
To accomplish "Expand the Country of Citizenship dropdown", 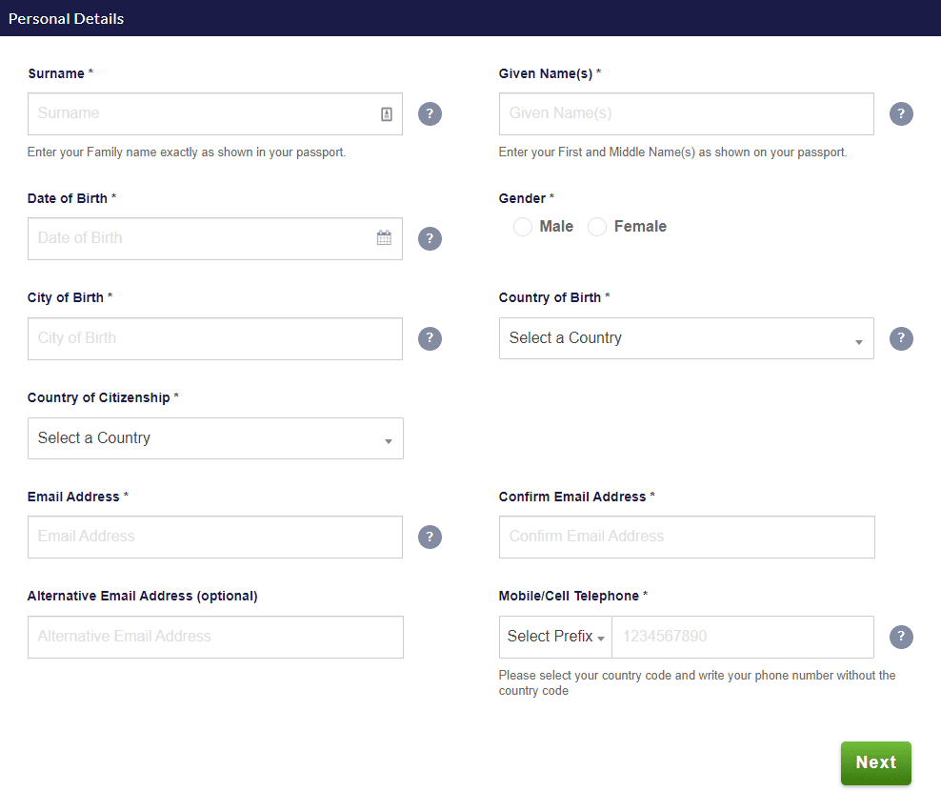I will coord(215,438).
